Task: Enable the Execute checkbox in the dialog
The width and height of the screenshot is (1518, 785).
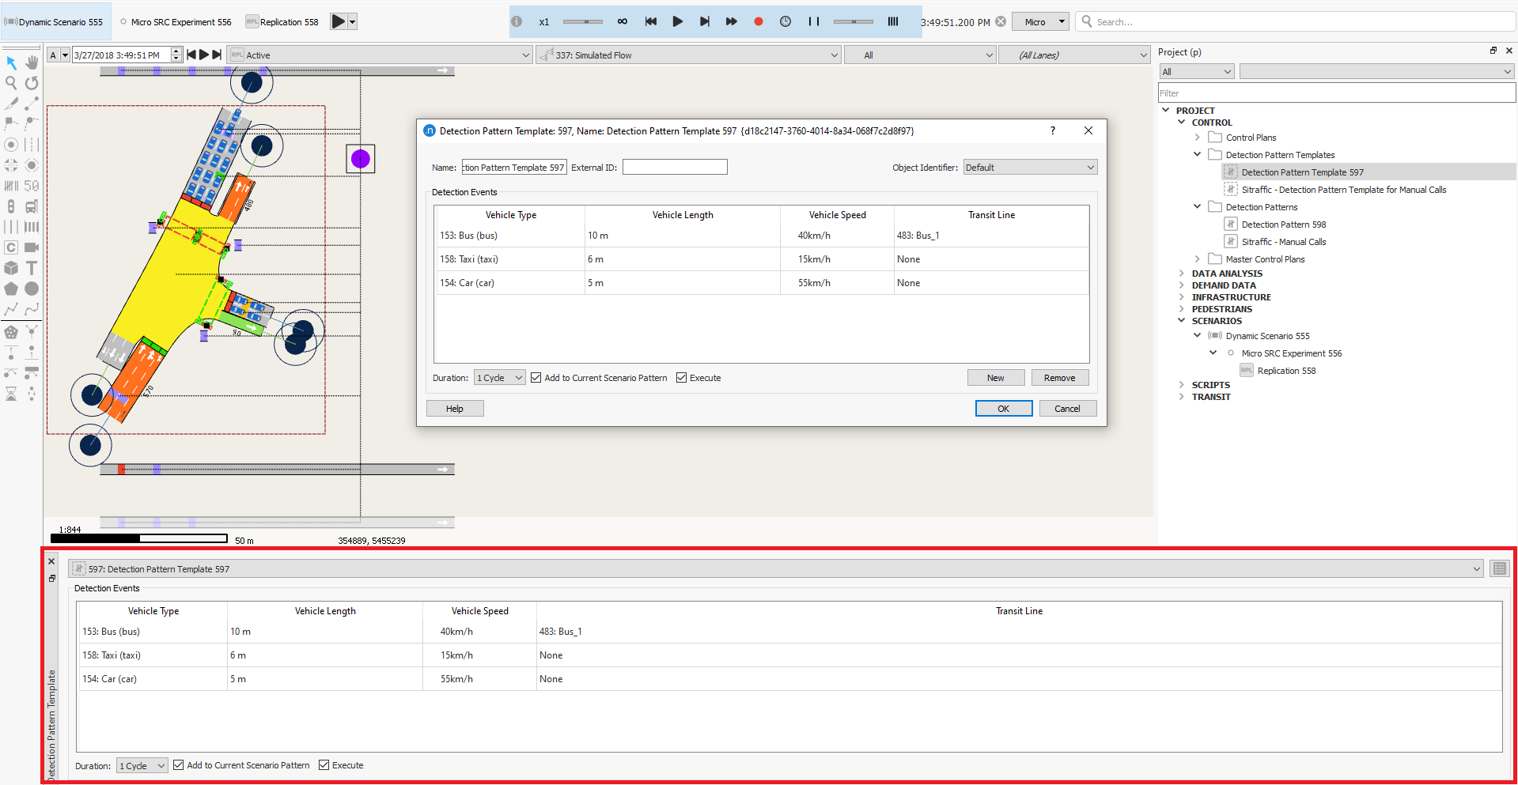Action: 682,378
